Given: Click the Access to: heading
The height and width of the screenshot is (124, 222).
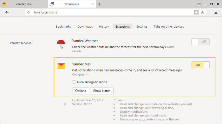Looking at the screenshot, I should click(x=120, y=100).
